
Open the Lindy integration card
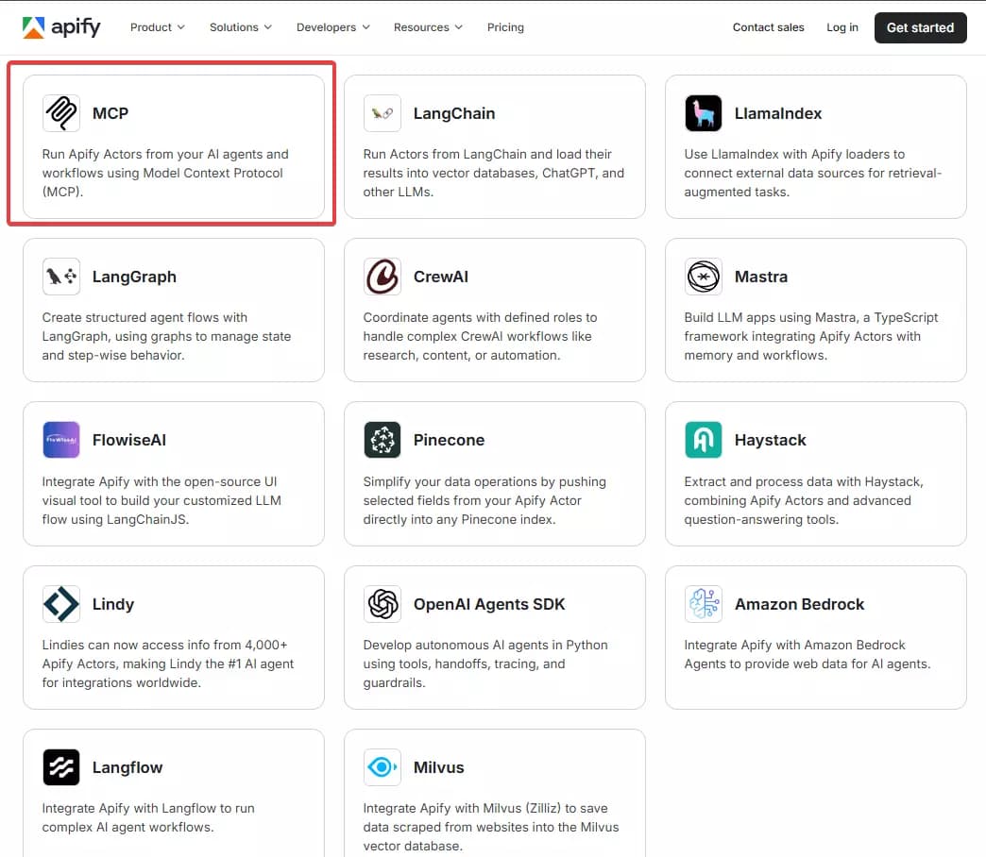174,638
